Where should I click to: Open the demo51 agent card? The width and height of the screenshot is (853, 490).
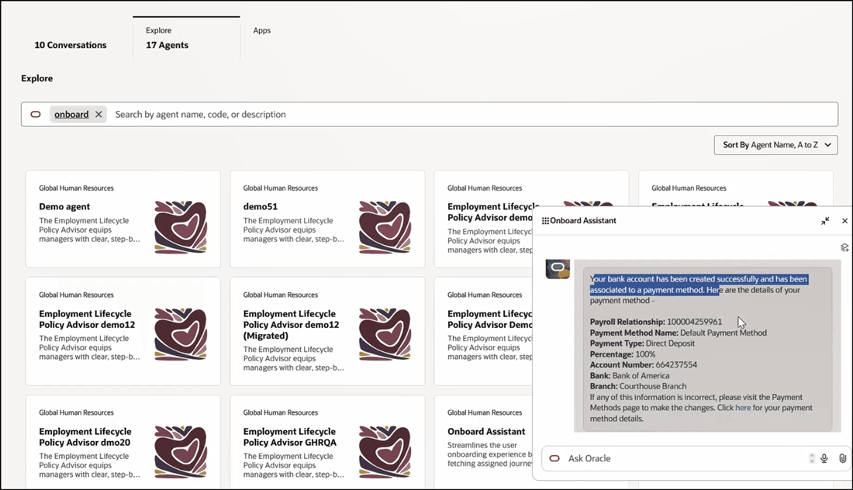(327, 219)
